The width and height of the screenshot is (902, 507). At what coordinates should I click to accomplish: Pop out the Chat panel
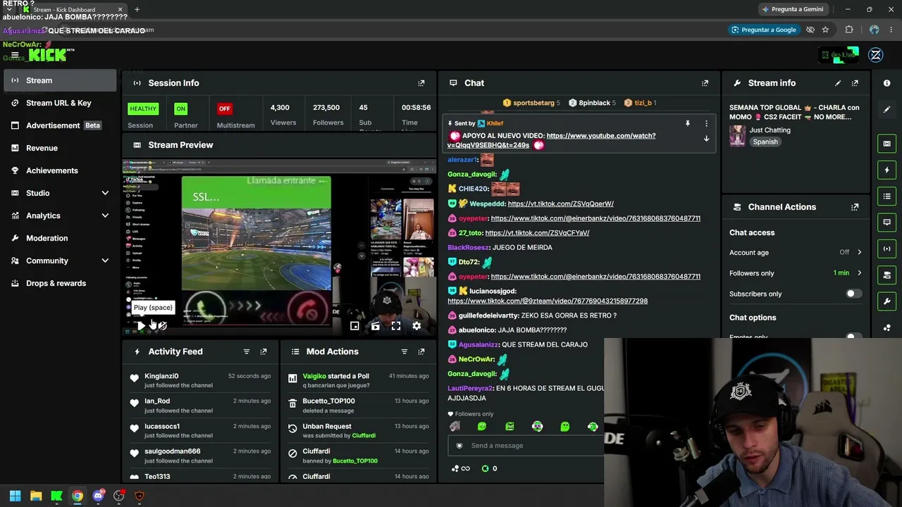[x=705, y=83]
